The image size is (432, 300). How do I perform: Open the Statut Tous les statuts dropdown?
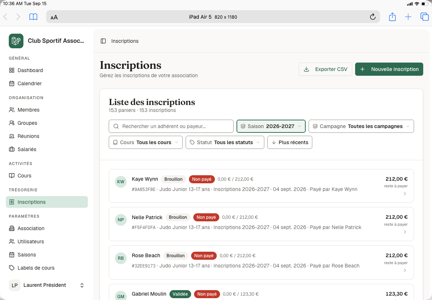(x=225, y=143)
